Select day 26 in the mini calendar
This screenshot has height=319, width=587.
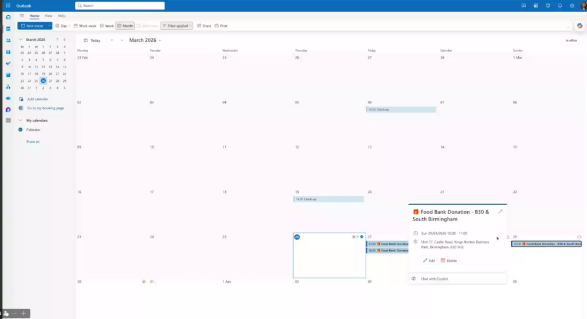click(44, 81)
